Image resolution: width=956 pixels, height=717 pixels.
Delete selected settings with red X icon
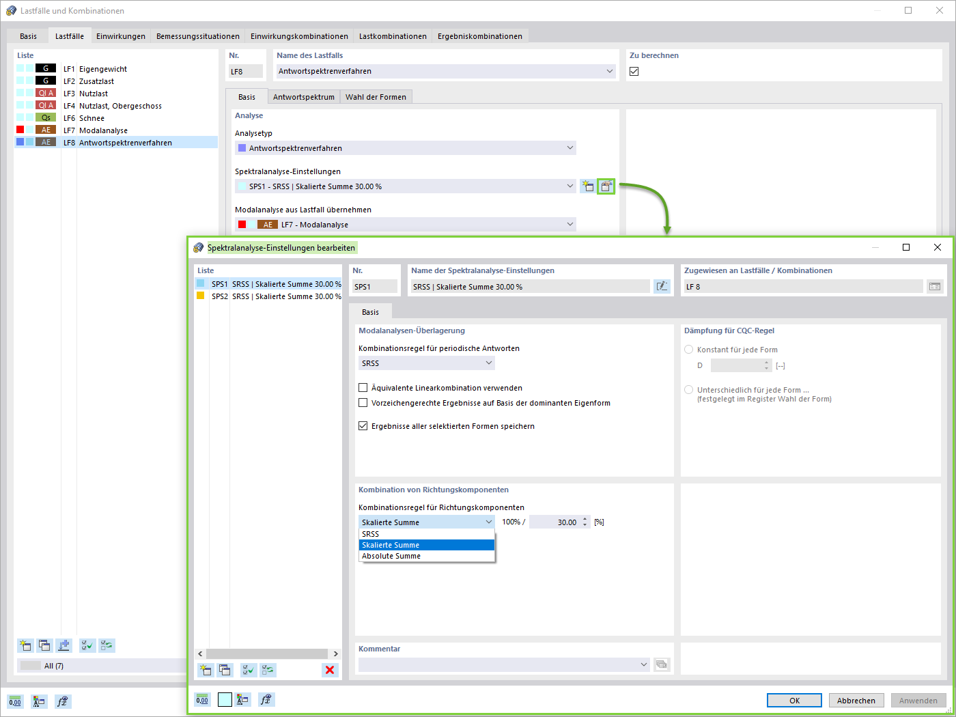tap(330, 670)
